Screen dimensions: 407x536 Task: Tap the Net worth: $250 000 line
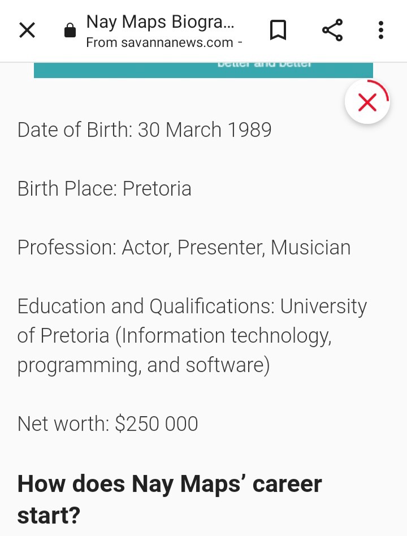107,424
